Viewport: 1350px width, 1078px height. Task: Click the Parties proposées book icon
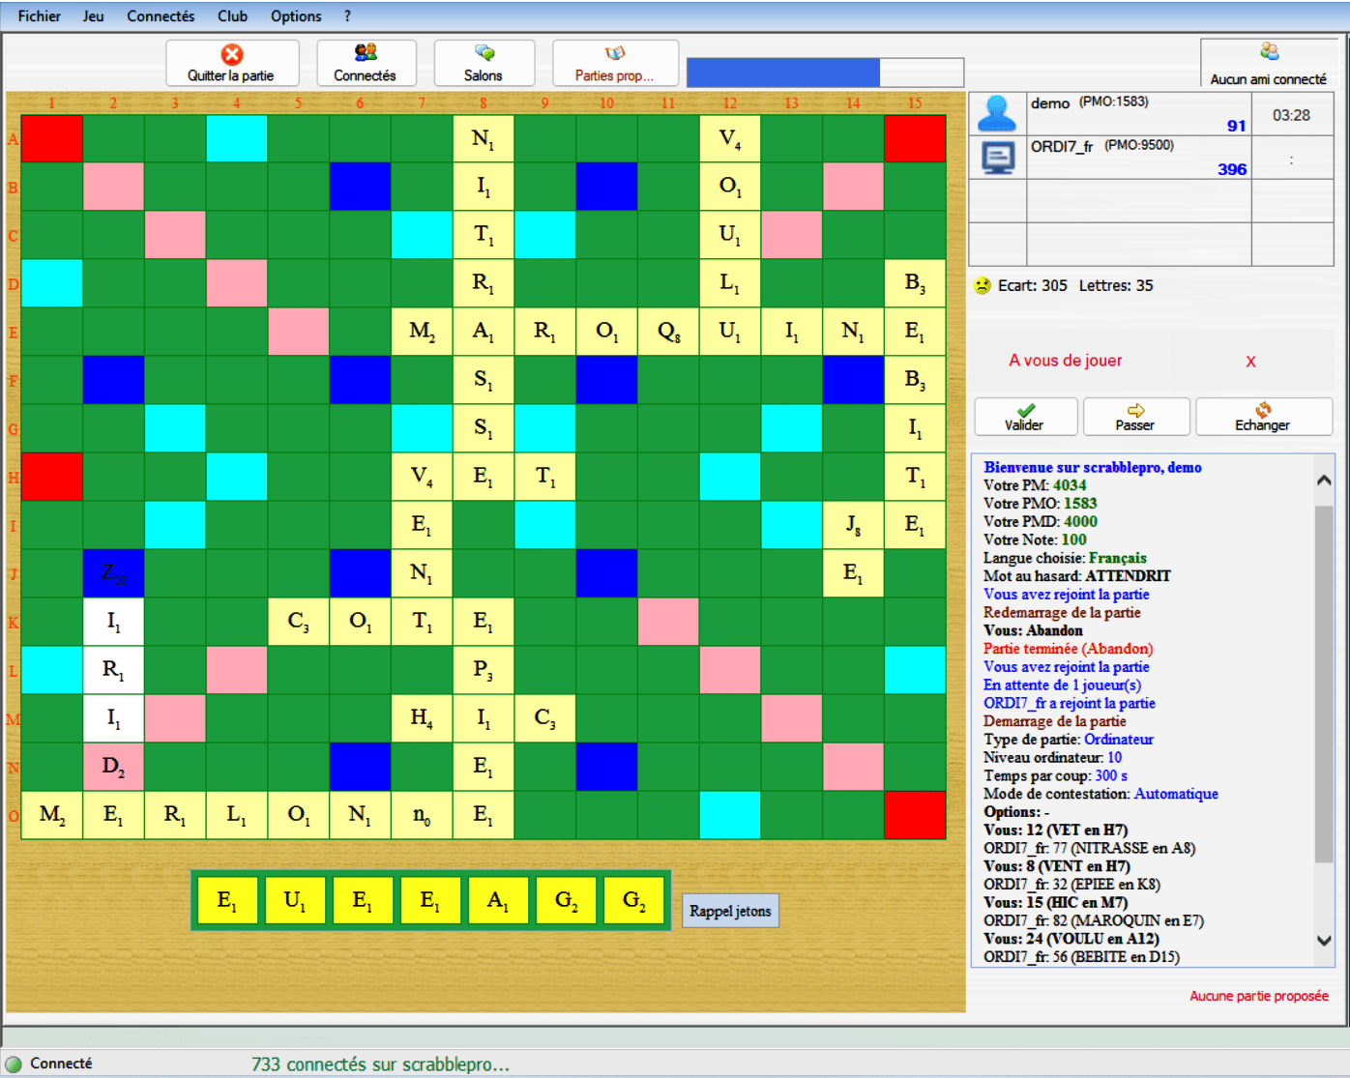615,53
